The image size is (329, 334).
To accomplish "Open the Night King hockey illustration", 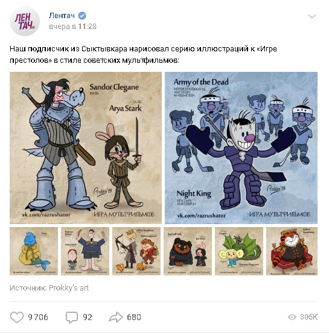I will pos(241,148).
